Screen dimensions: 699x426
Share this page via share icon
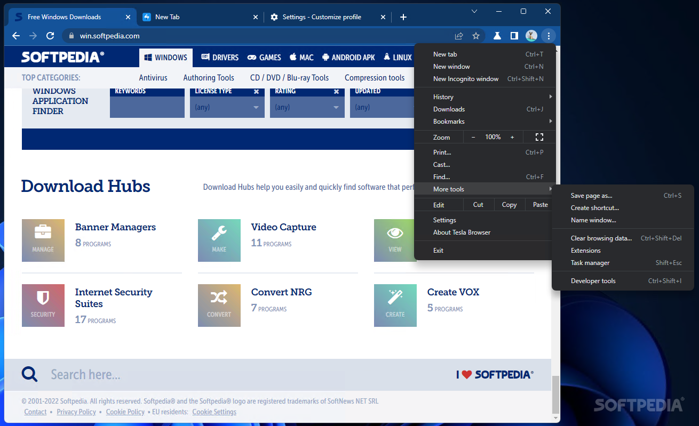(459, 36)
